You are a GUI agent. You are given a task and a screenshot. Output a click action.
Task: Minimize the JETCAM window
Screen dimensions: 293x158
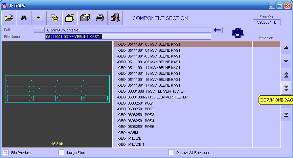[x=272, y=6]
